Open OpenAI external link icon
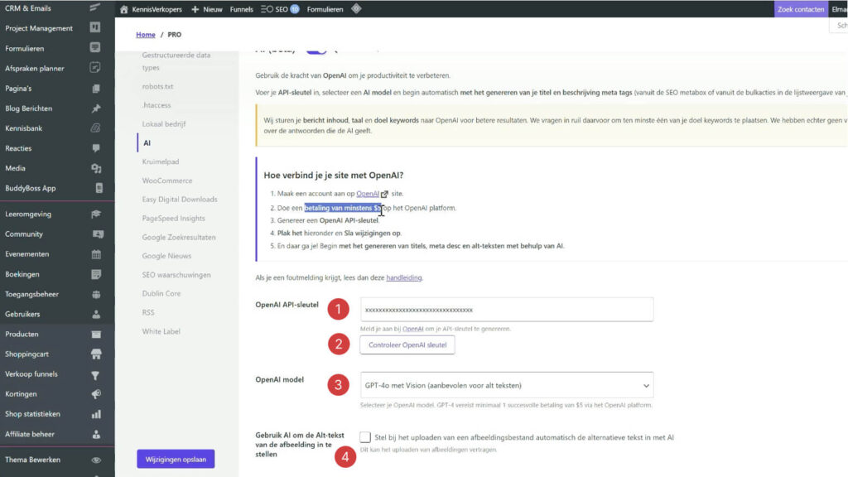This screenshot has height=477, width=848. (x=384, y=194)
